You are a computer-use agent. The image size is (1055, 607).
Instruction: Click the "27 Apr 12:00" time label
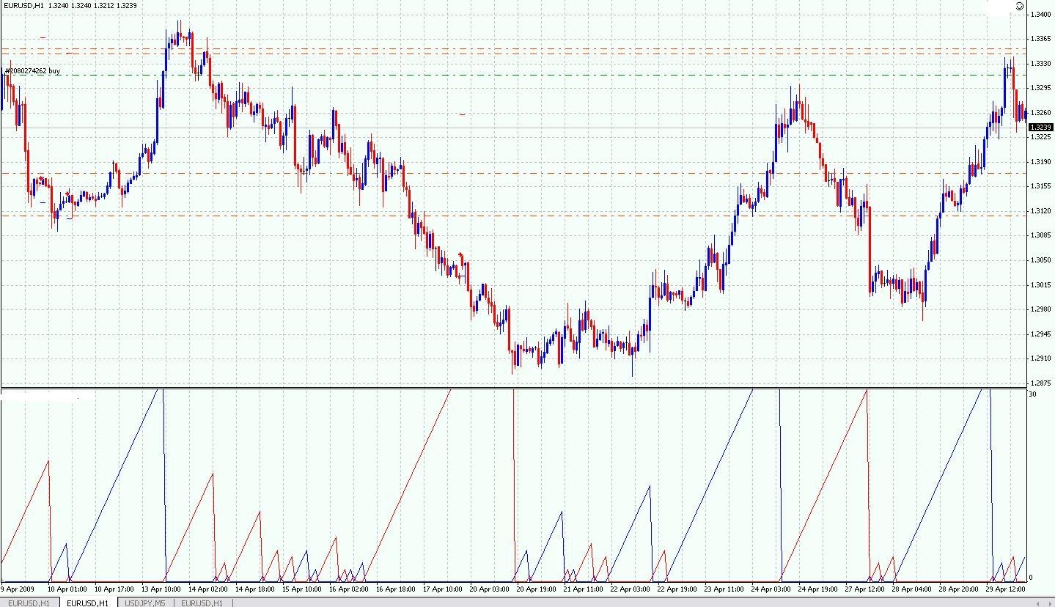(865, 589)
